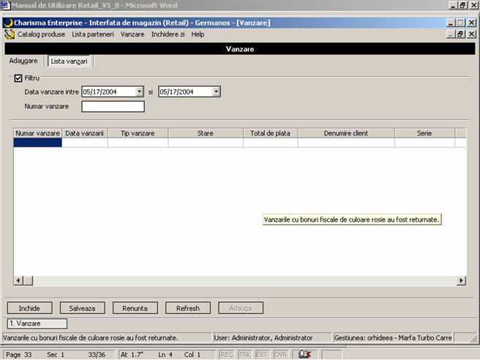Click the REC indicator in Word status bar
480x360 pixels.
227,354
